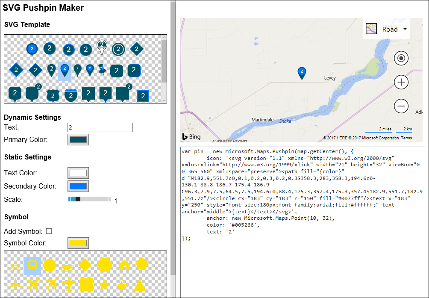429x298 pixels.
Task: Change the Secondary Color swatch
Action: [x=78, y=186]
